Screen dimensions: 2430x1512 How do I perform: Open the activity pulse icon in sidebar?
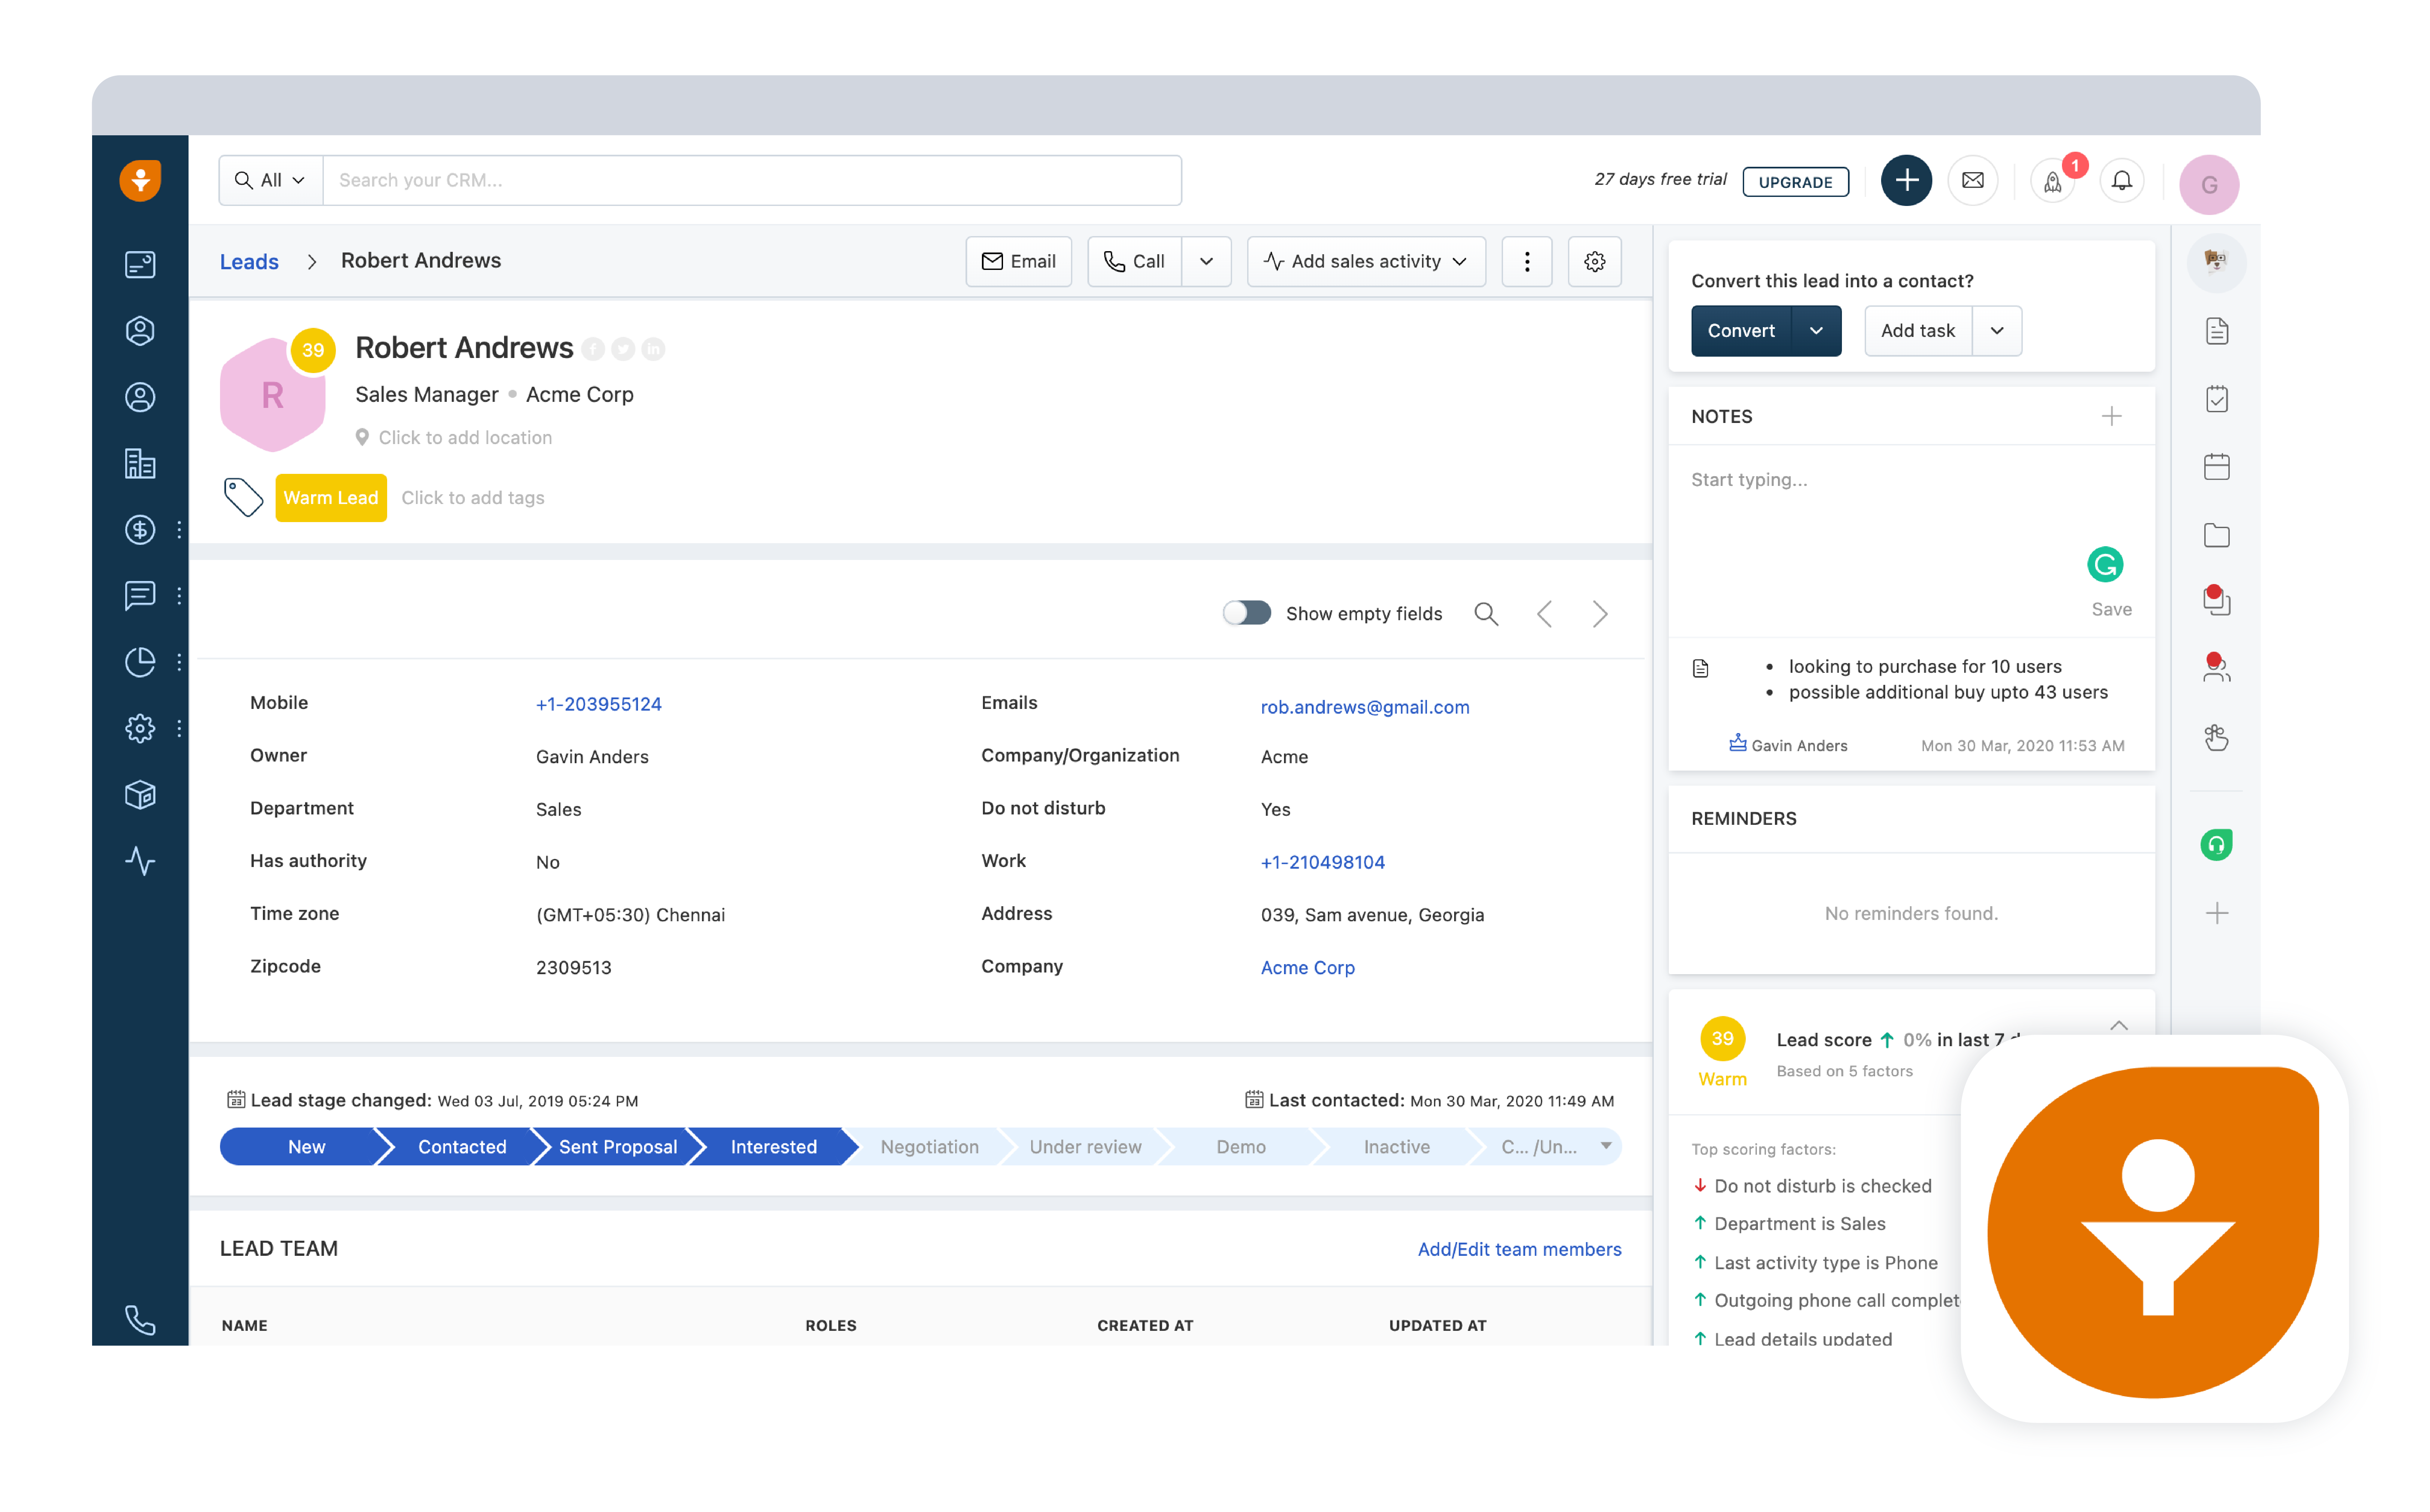coord(140,861)
